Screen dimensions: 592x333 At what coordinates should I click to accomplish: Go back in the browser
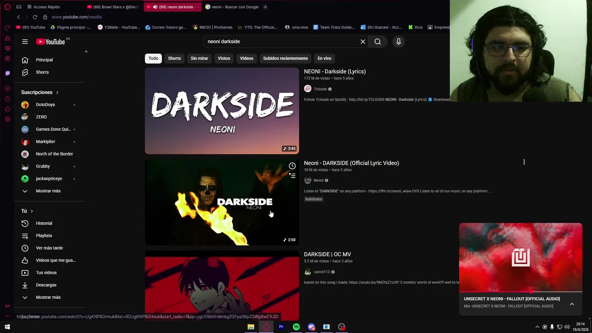click(x=18, y=17)
